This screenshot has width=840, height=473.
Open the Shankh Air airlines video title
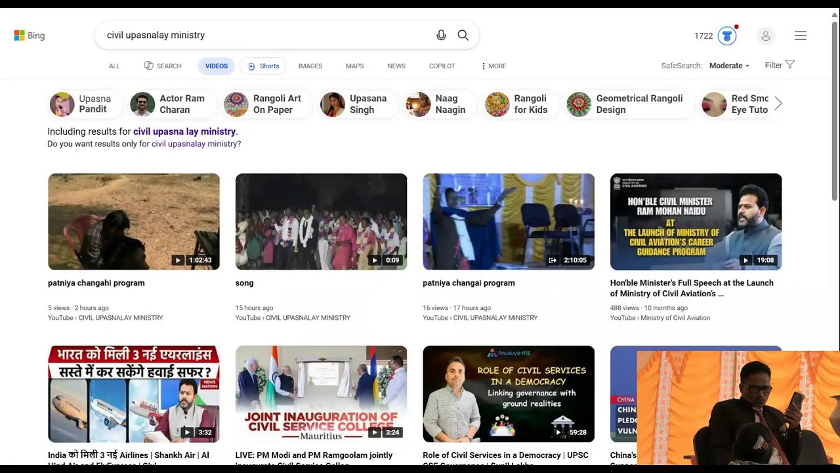(129, 459)
